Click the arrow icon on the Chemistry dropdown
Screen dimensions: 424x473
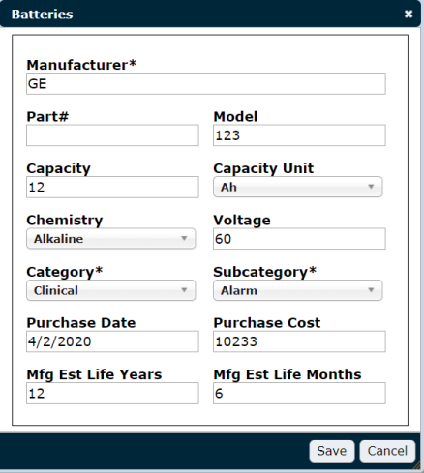point(184,238)
